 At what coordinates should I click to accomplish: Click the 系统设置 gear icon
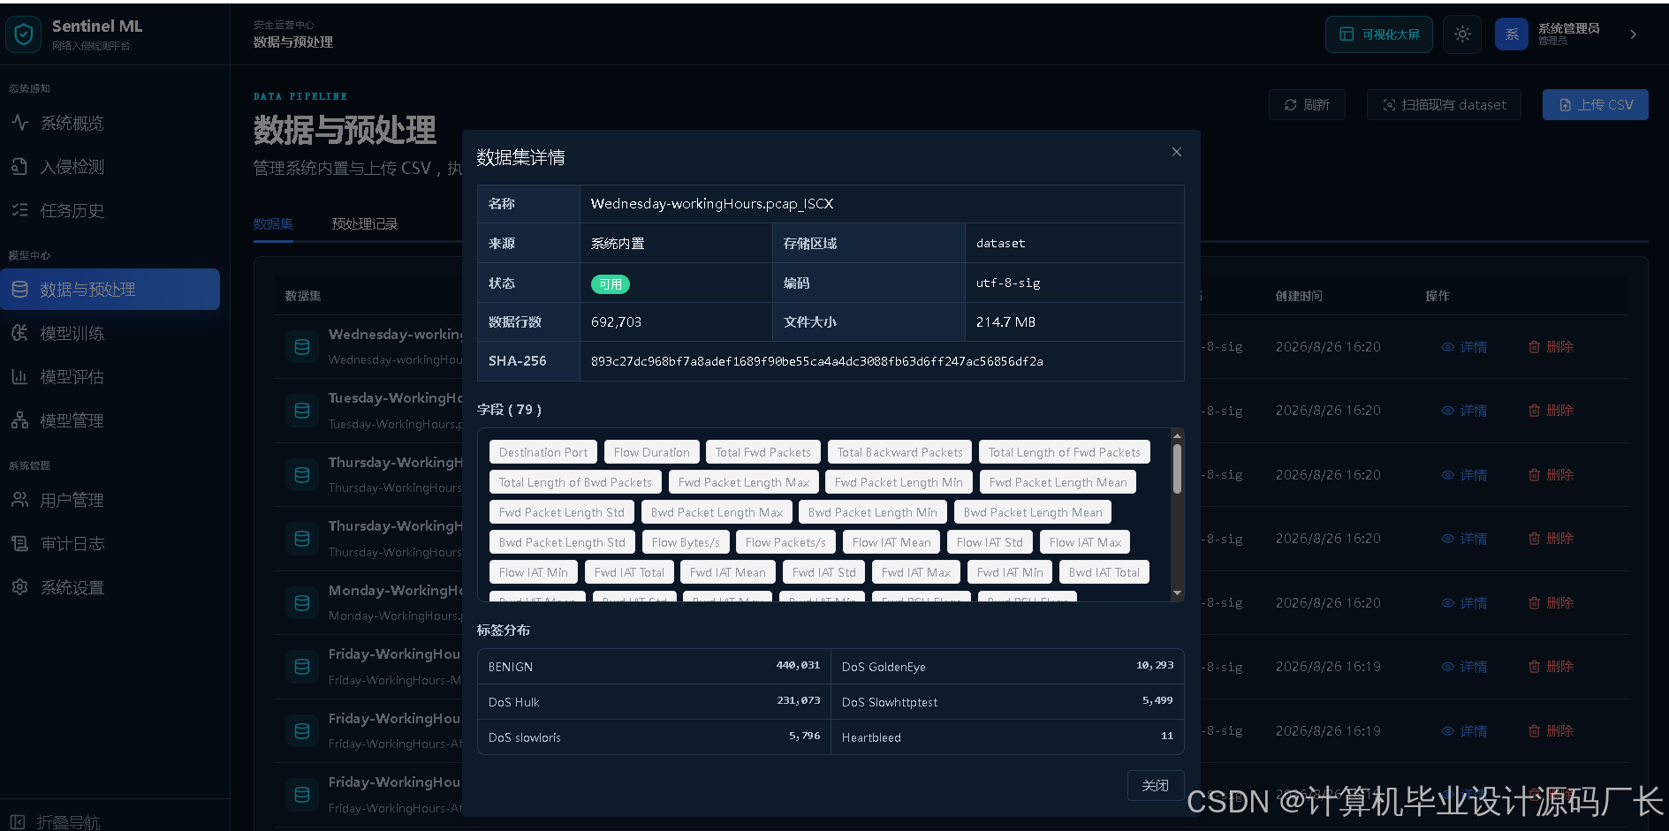click(19, 587)
